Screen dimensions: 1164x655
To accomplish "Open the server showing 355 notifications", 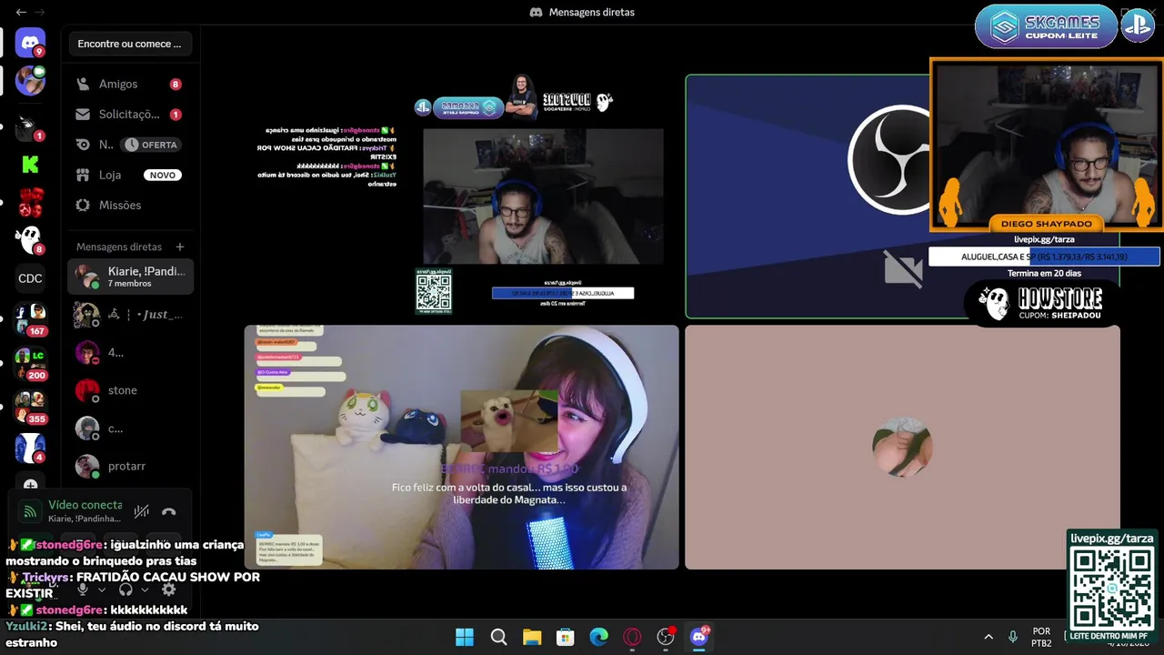I will (x=30, y=406).
